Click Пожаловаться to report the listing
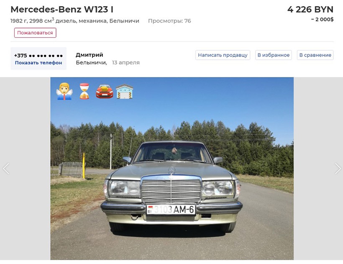The width and height of the screenshot is (343, 264). coord(35,33)
